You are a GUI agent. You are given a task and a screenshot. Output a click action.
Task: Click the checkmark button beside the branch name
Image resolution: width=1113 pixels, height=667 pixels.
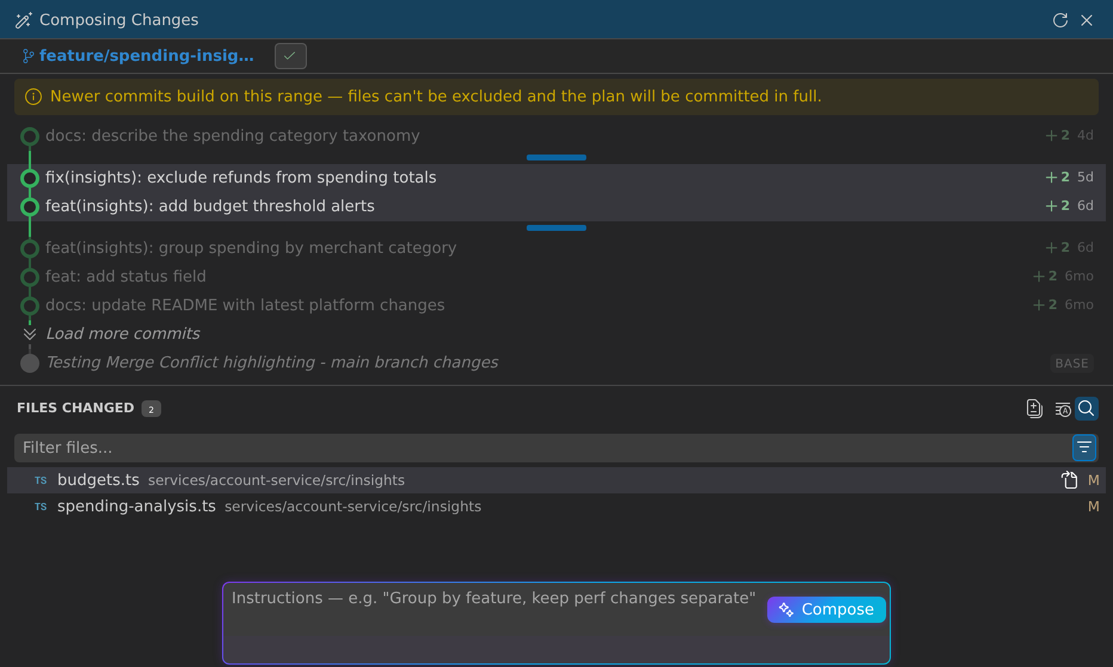290,56
